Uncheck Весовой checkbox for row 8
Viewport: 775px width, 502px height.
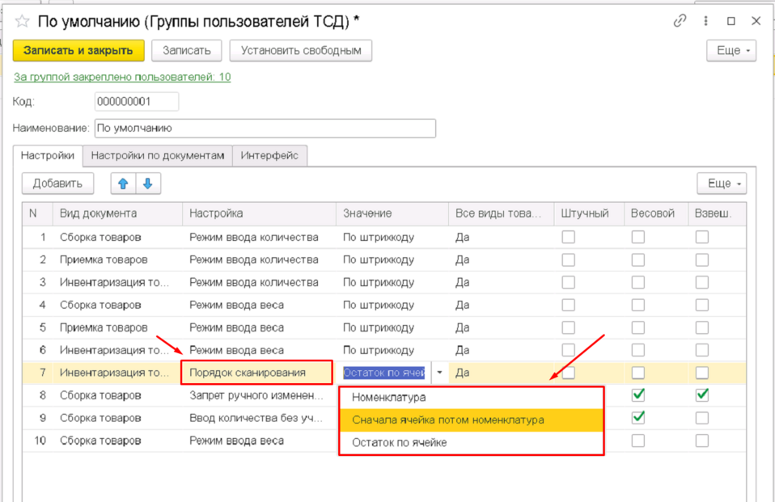coord(638,395)
